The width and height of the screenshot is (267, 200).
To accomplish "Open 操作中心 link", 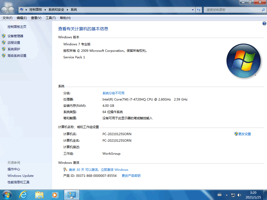I will pos(14,169).
